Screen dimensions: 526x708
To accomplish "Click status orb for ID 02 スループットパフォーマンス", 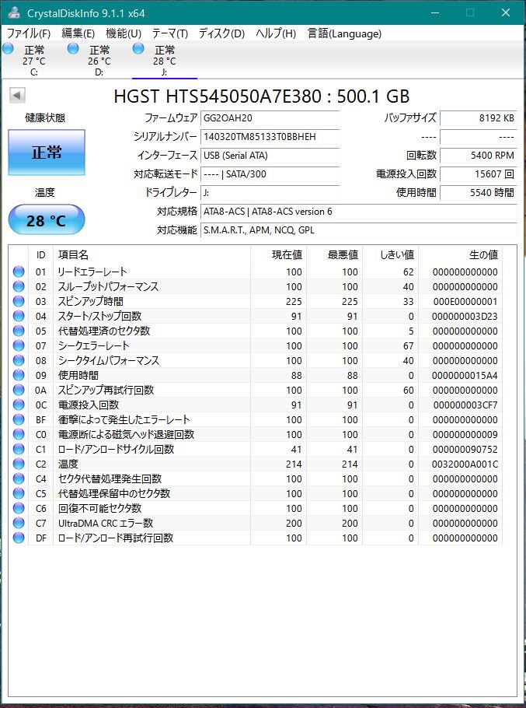I will [19, 287].
